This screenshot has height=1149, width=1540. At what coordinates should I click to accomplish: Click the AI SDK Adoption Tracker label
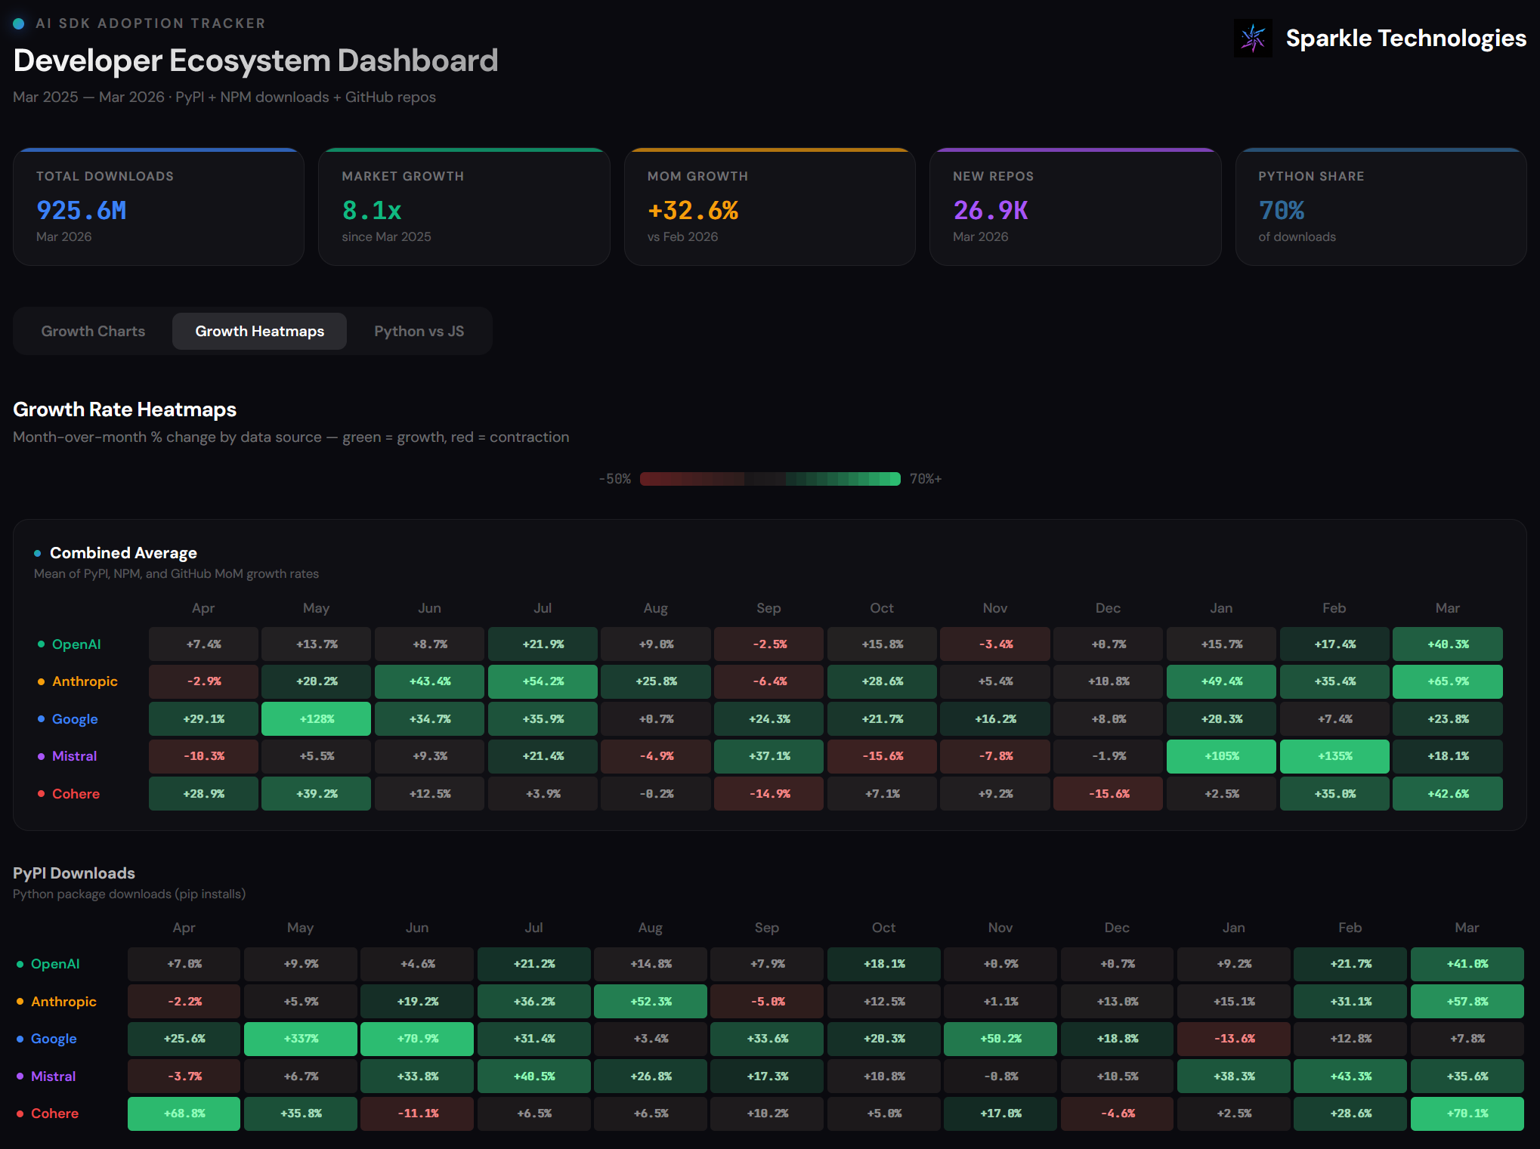click(x=150, y=23)
